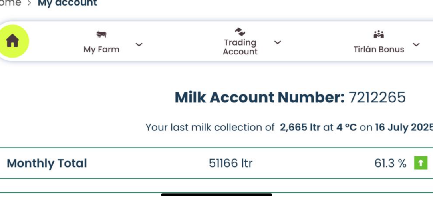Image resolution: width=433 pixels, height=200 pixels.
Task: Open the My Farm menu label
Action: click(x=101, y=50)
